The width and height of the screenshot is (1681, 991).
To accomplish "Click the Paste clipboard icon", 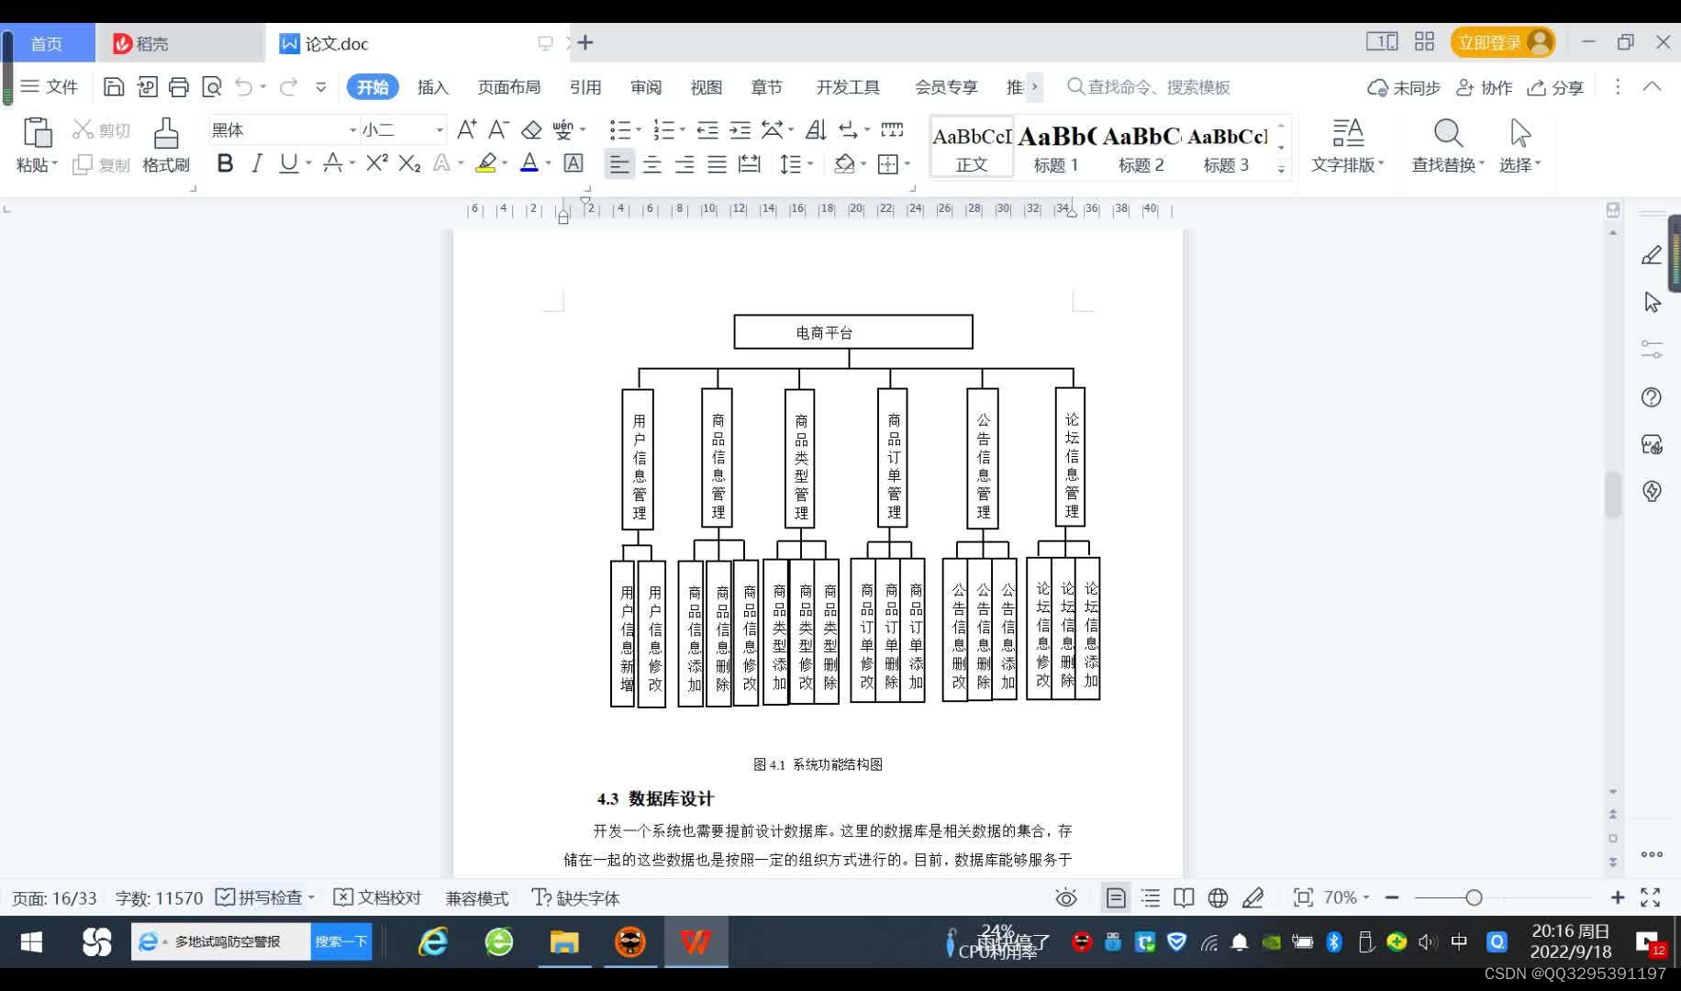I will click(37, 133).
